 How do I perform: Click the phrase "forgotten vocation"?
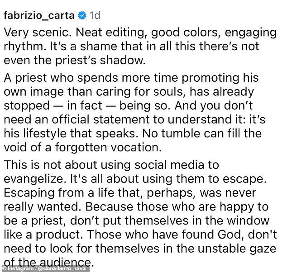click(x=109, y=147)
